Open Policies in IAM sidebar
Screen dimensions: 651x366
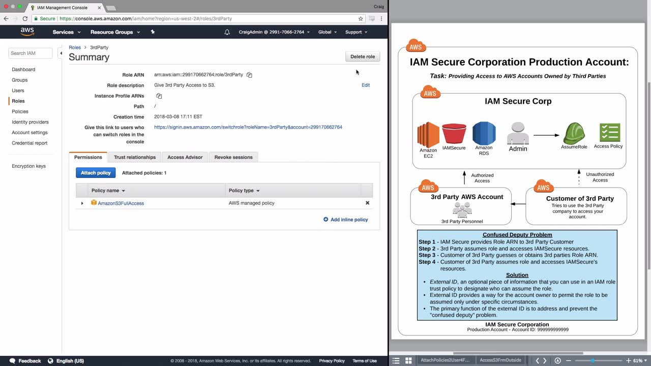point(20,111)
